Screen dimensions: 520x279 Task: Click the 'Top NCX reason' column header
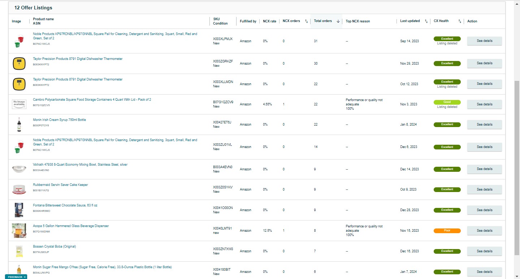(x=358, y=21)
